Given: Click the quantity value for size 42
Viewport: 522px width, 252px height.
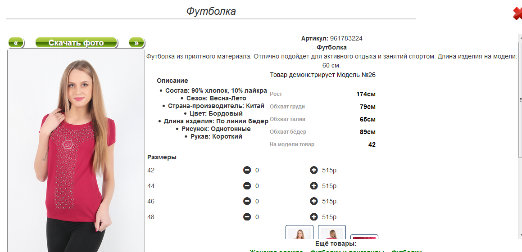Looking at the screenshot, I should pyautogui.click(x=257, y=170).
